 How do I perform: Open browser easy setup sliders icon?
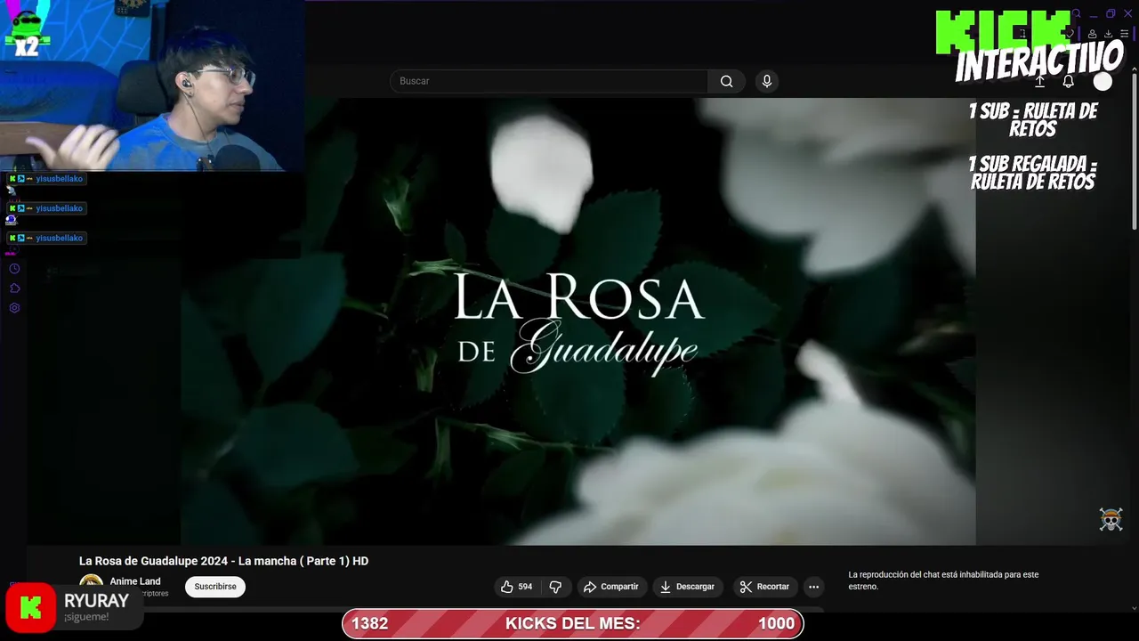pyautogui.click(x=1124, y=34)
